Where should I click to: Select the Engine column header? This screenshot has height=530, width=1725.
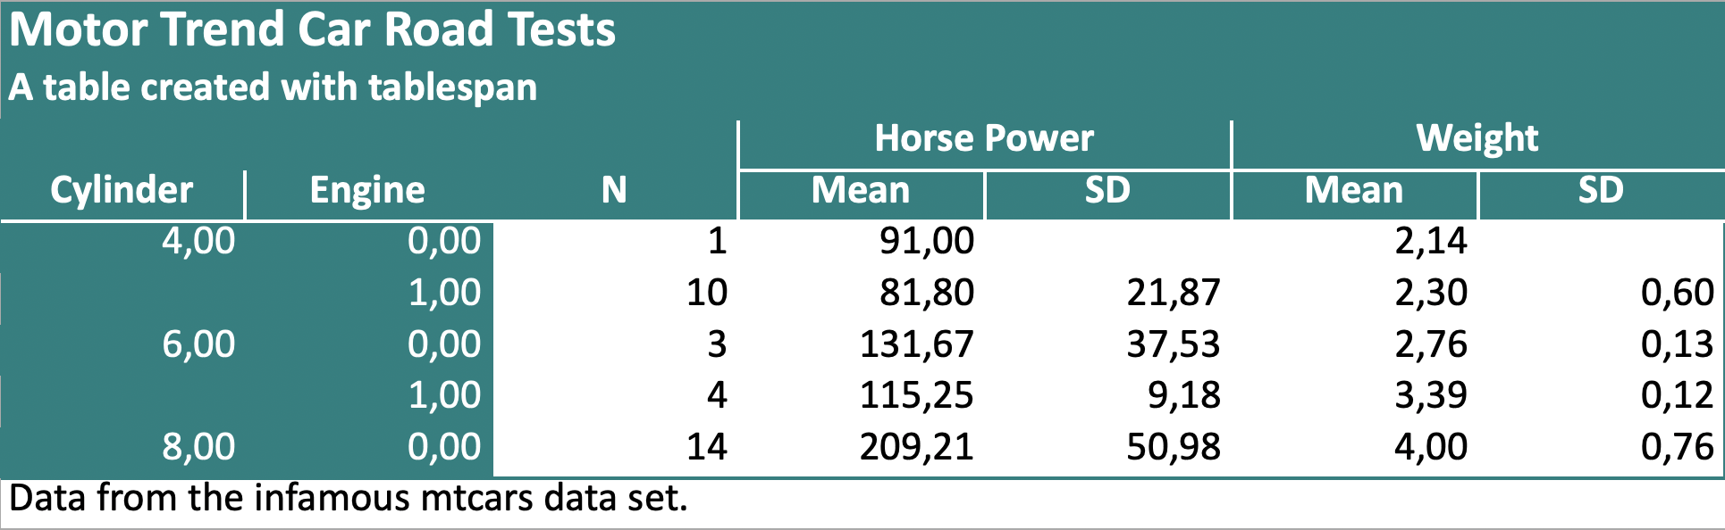pyautogui.click(x=367, y=190)
